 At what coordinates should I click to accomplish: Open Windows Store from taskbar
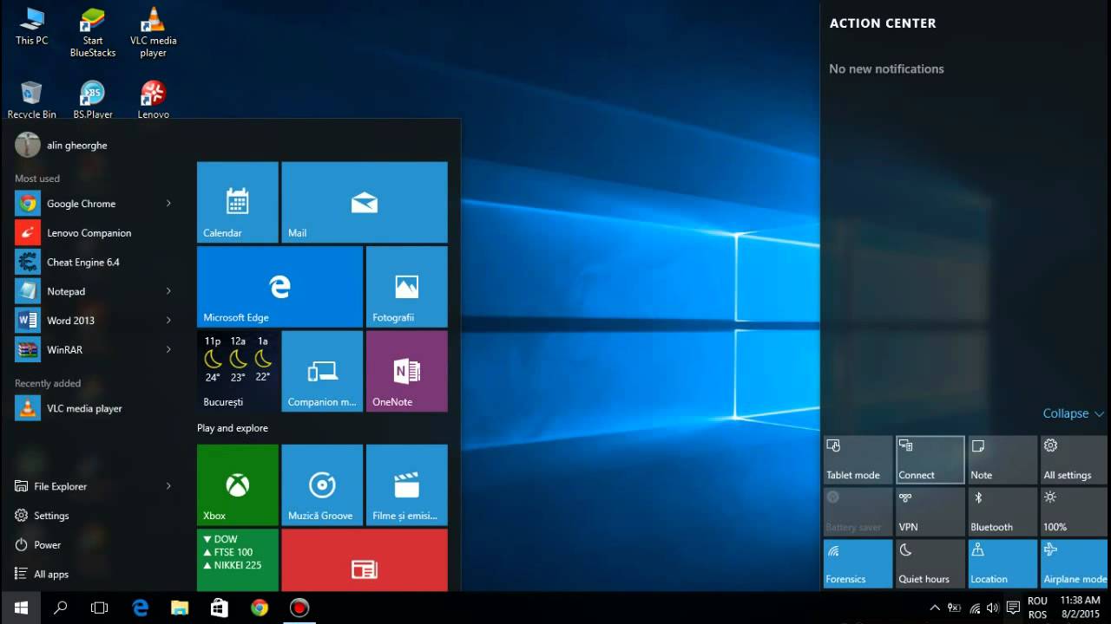[220, 608]
